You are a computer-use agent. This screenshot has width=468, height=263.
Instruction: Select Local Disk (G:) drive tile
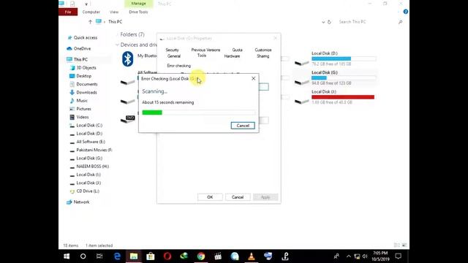click(336, 77)
